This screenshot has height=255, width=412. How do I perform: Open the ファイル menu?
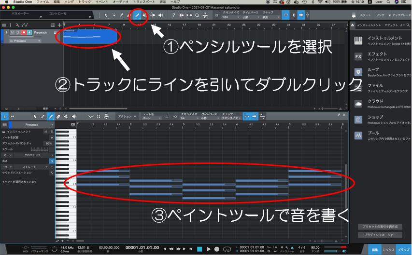(x=43, y=2)
